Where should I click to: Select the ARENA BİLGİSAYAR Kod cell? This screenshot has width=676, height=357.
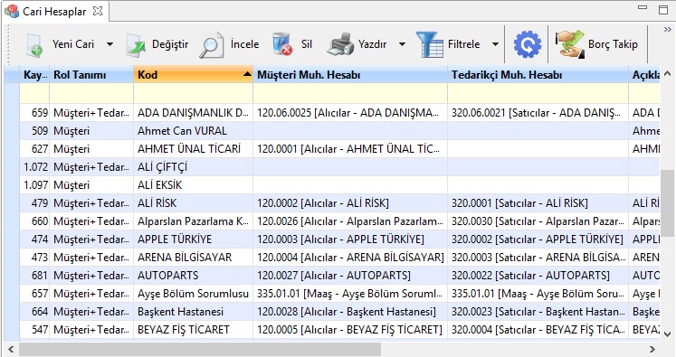(x=193, y=258)
